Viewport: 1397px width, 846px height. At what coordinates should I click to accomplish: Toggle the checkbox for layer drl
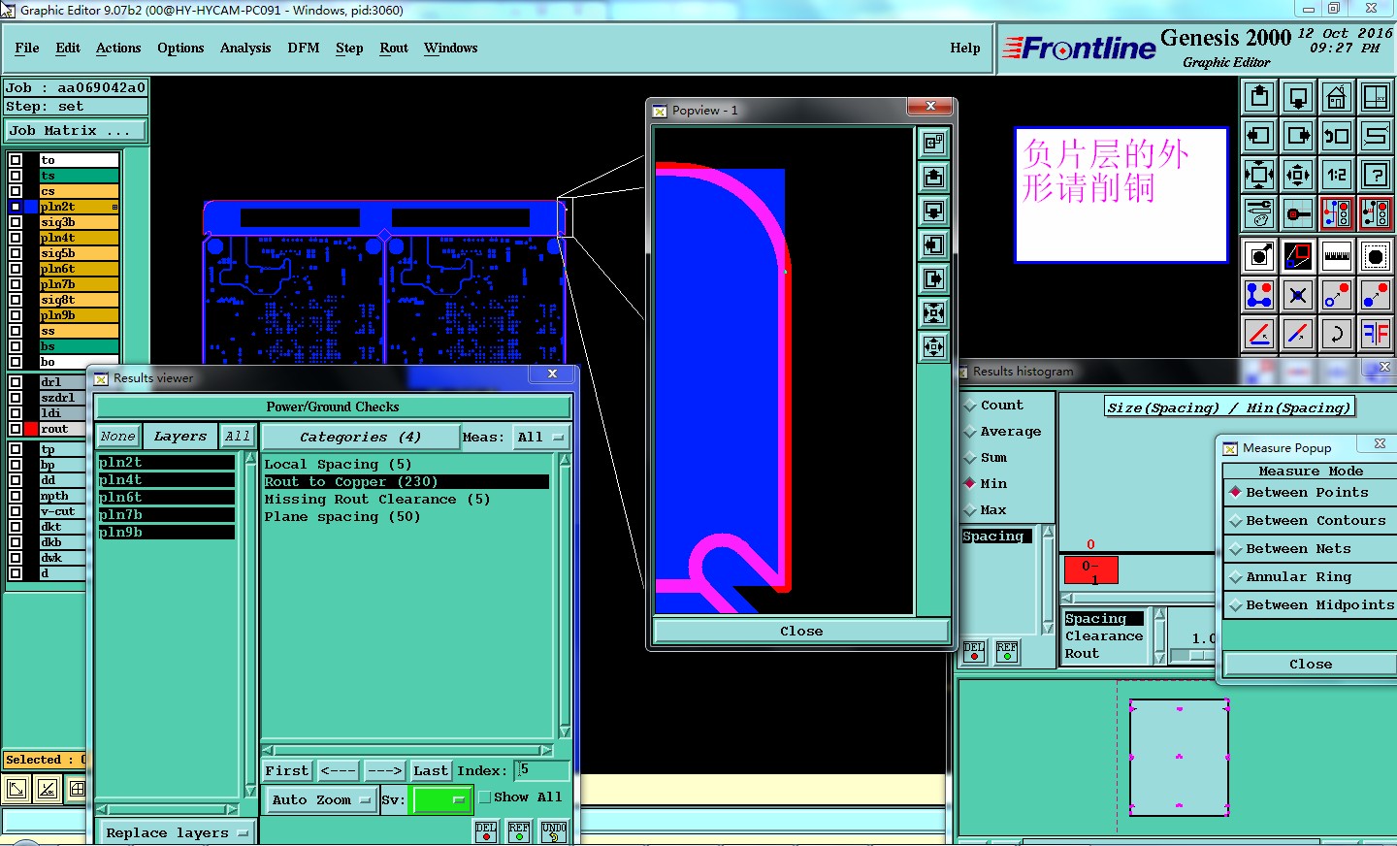pos(16,382)
